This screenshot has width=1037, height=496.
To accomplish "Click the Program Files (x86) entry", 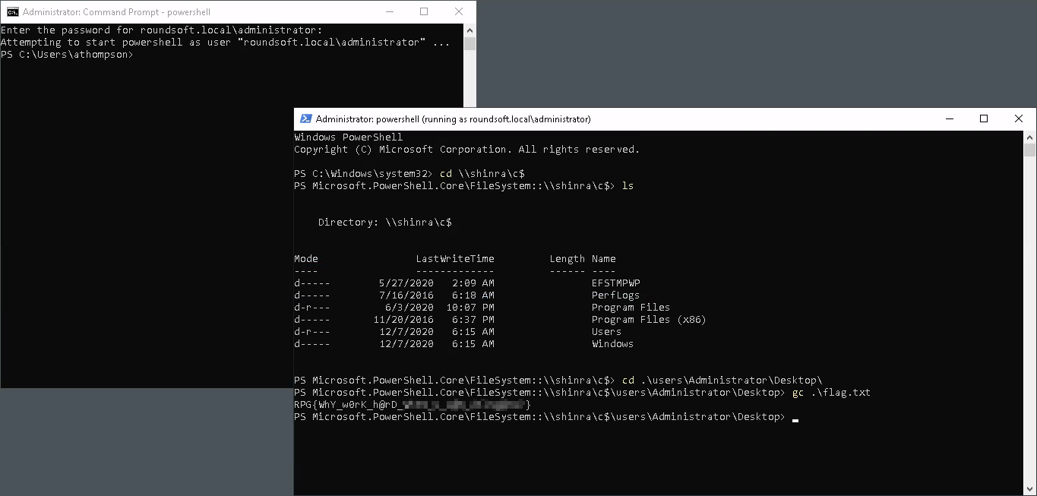I will pyautogui.click(x=648, y=320).
